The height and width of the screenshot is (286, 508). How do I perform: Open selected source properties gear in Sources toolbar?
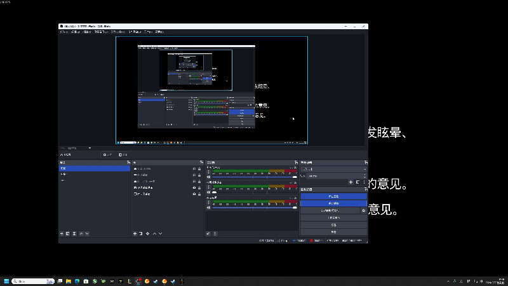pos(147,234)
